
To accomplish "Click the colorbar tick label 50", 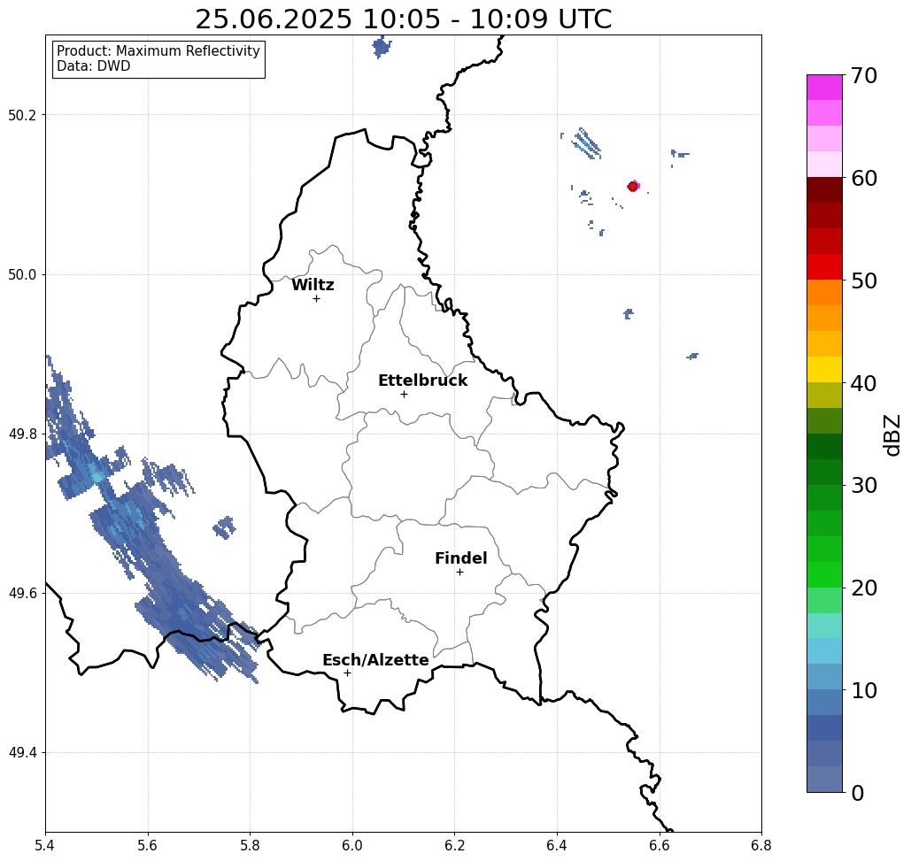I will (x=864, y=281).
